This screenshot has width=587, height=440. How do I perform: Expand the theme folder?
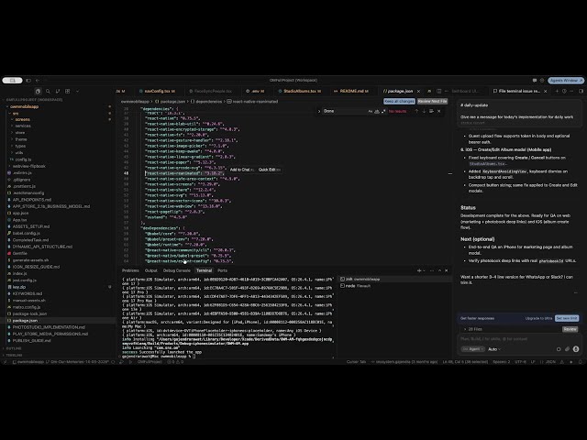58,139
